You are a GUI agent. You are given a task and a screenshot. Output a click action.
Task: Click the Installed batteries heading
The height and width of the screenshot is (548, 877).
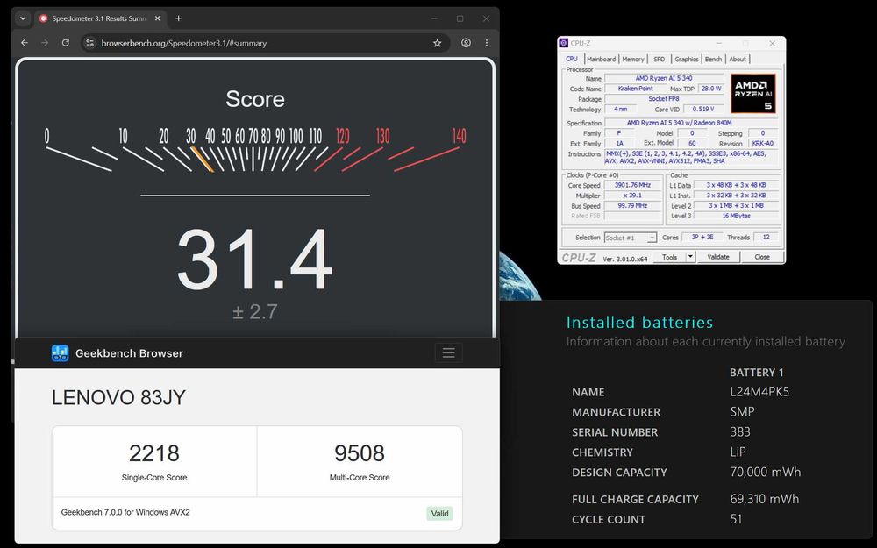pyautogui.click(x=639, y=322)
